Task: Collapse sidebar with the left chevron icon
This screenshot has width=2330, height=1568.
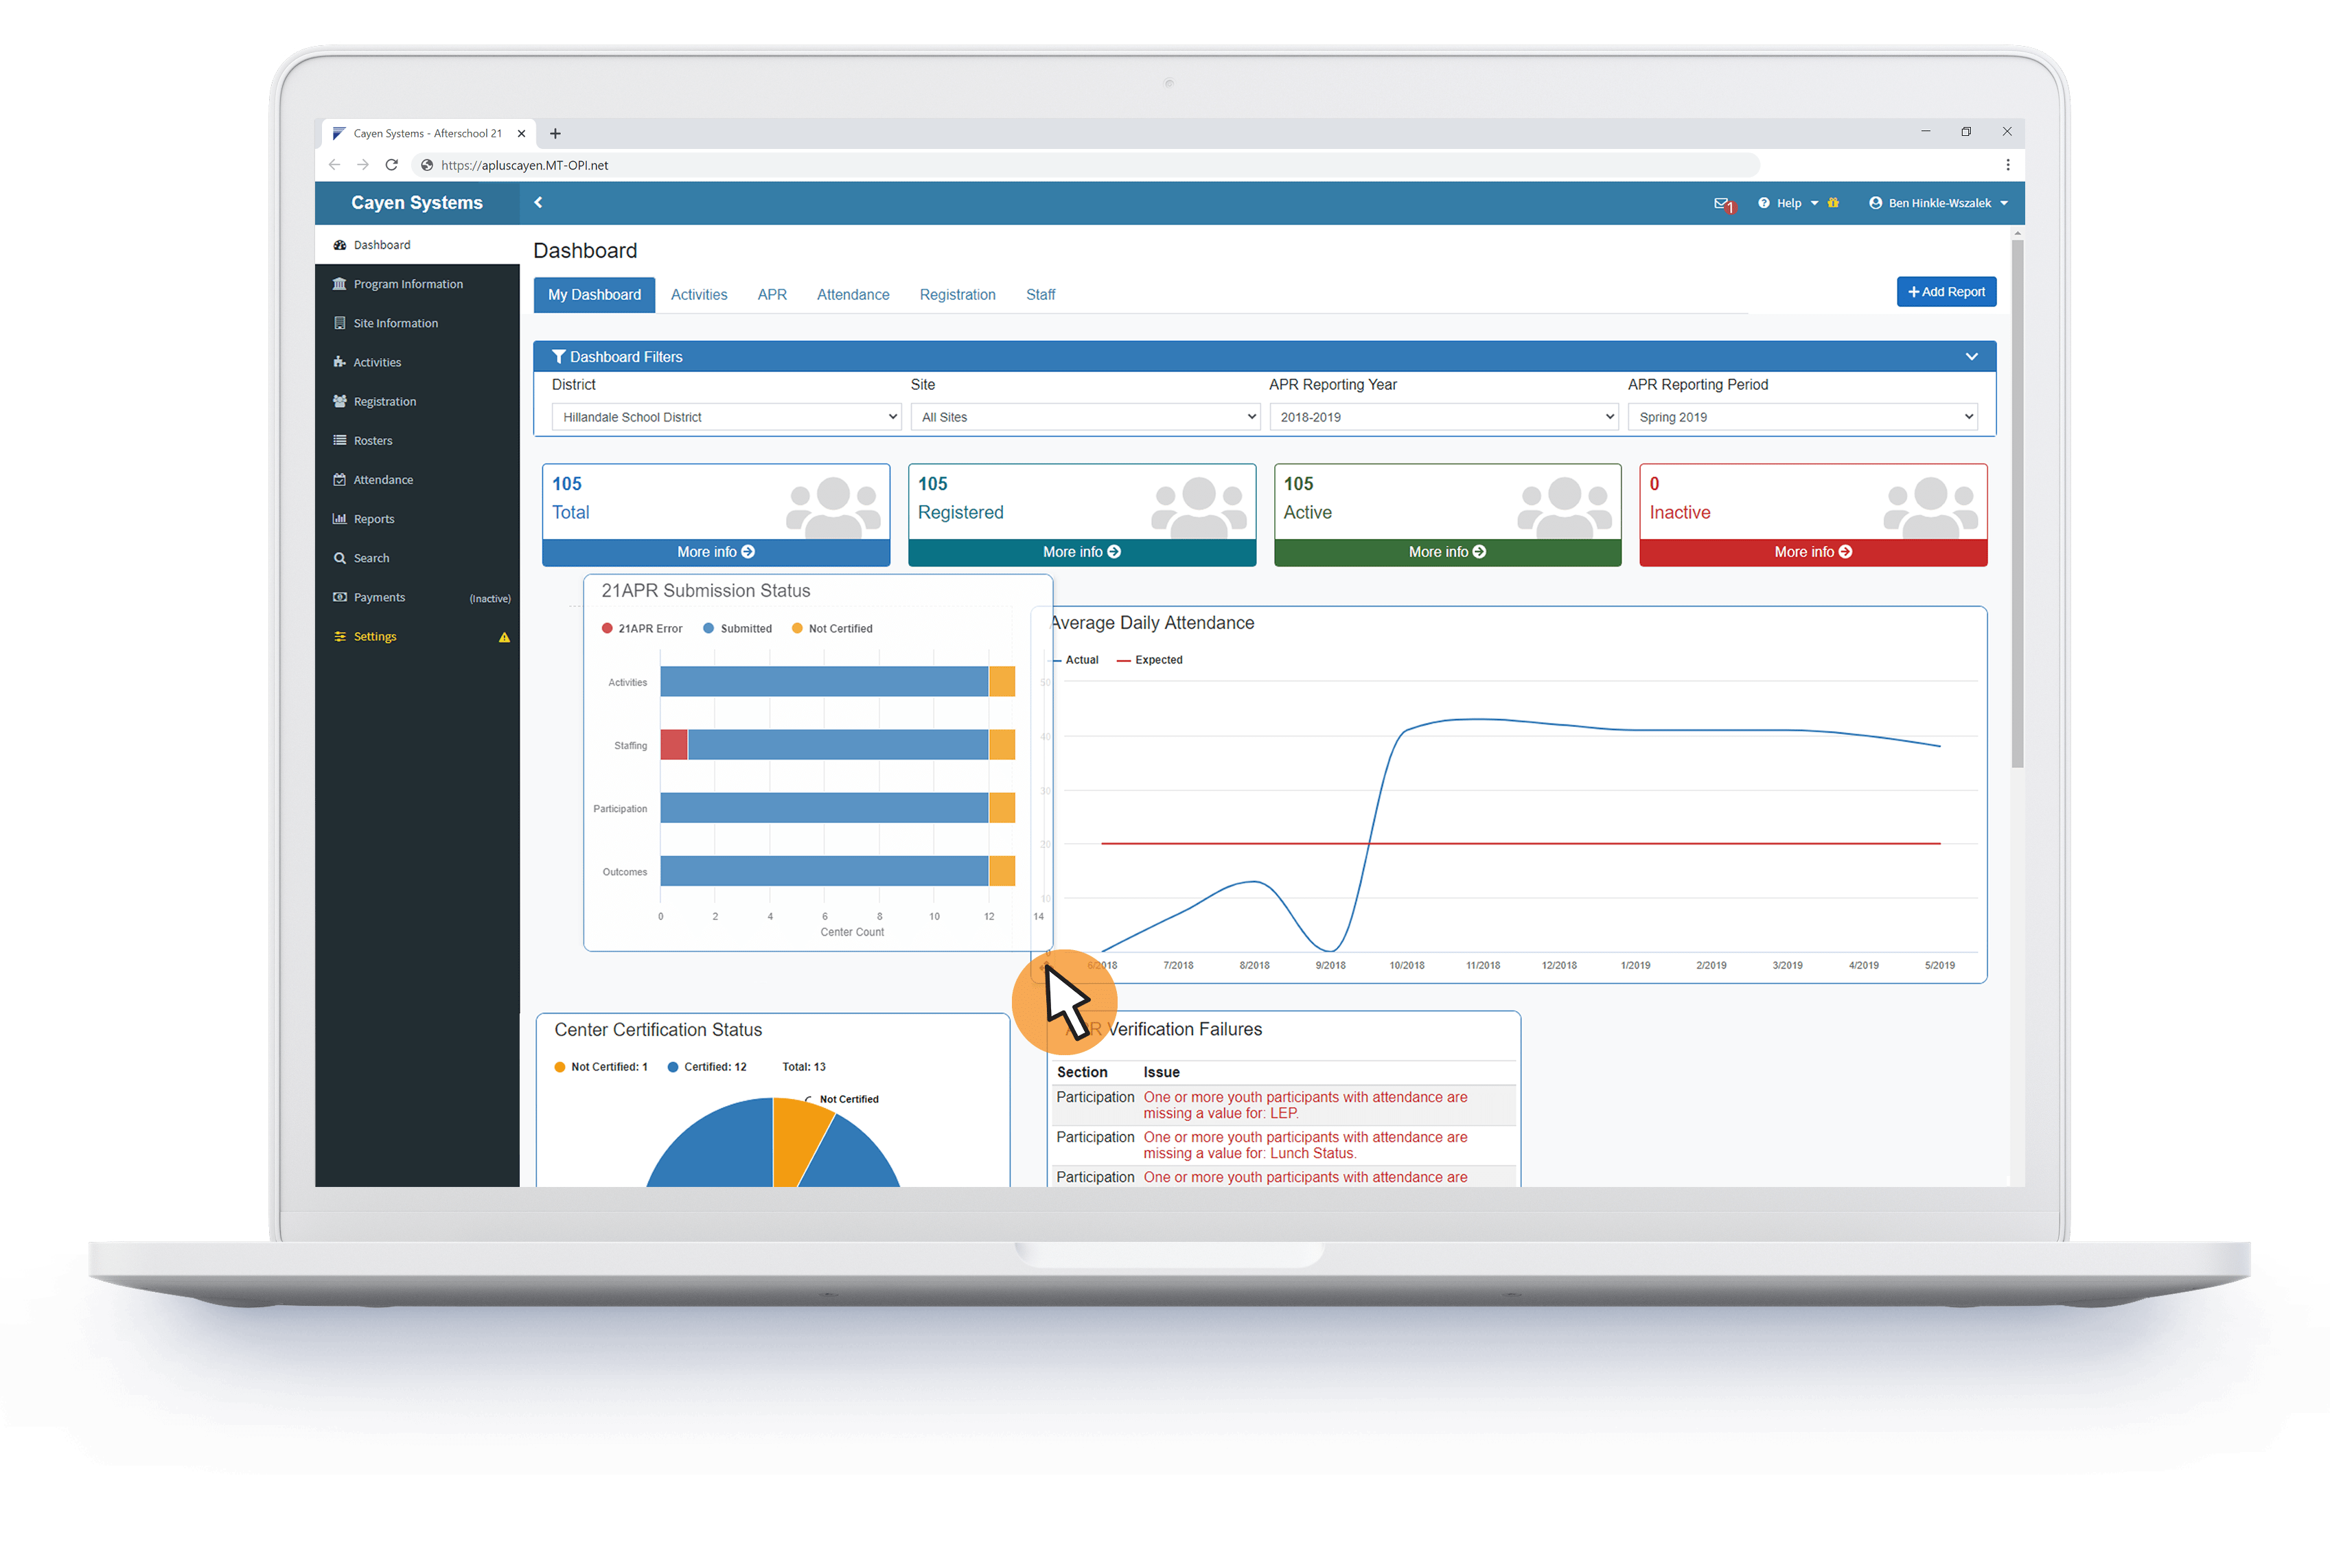Action: tap(538, 203)
